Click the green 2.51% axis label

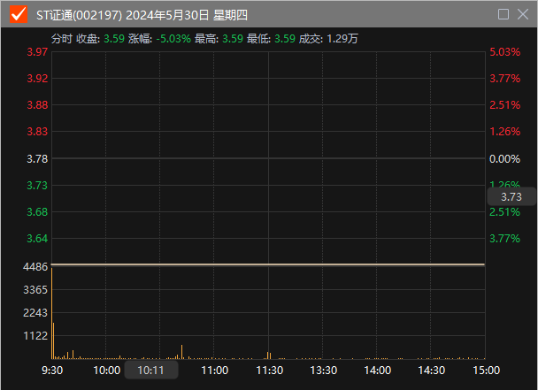click(x=504, y=212)
